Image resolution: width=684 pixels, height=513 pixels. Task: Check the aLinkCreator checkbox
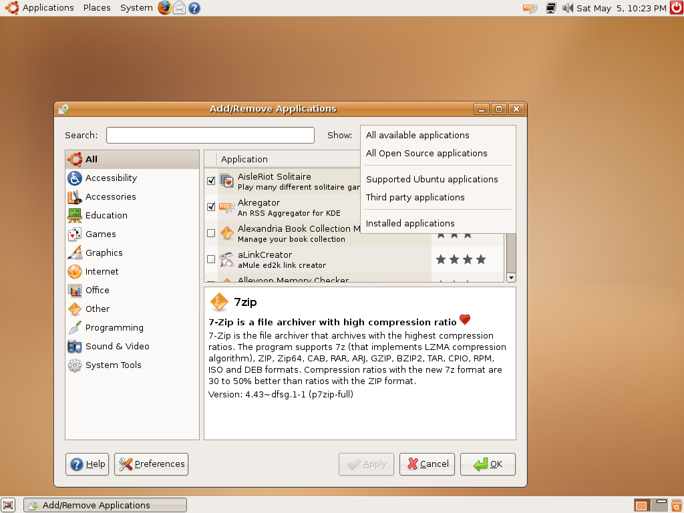(211, 259)
